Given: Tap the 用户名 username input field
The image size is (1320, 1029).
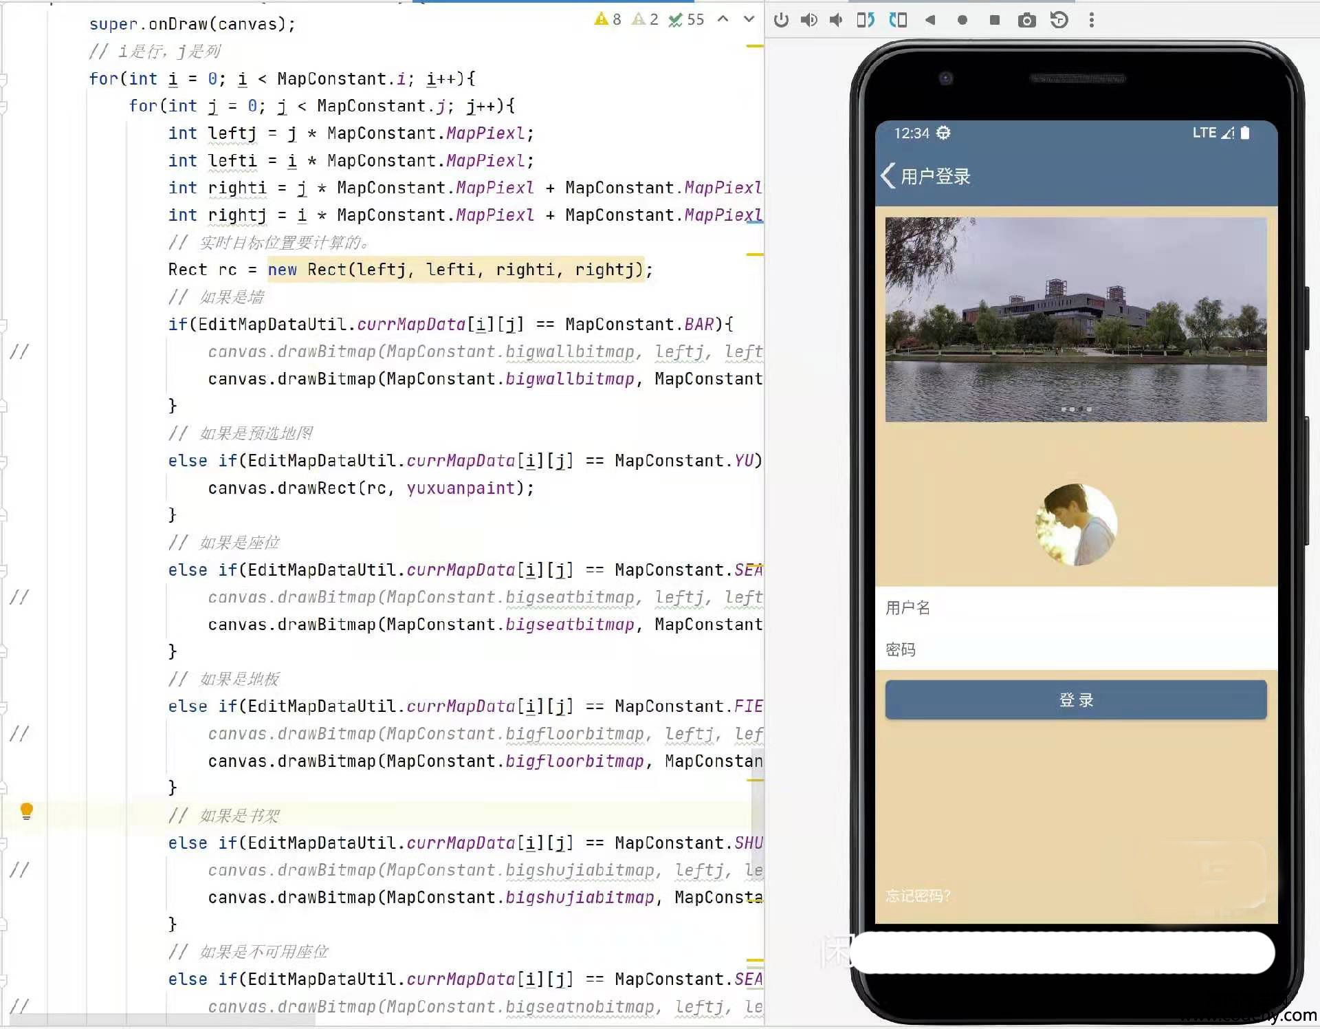Looking at the screenshot, I should (1076, 607).
